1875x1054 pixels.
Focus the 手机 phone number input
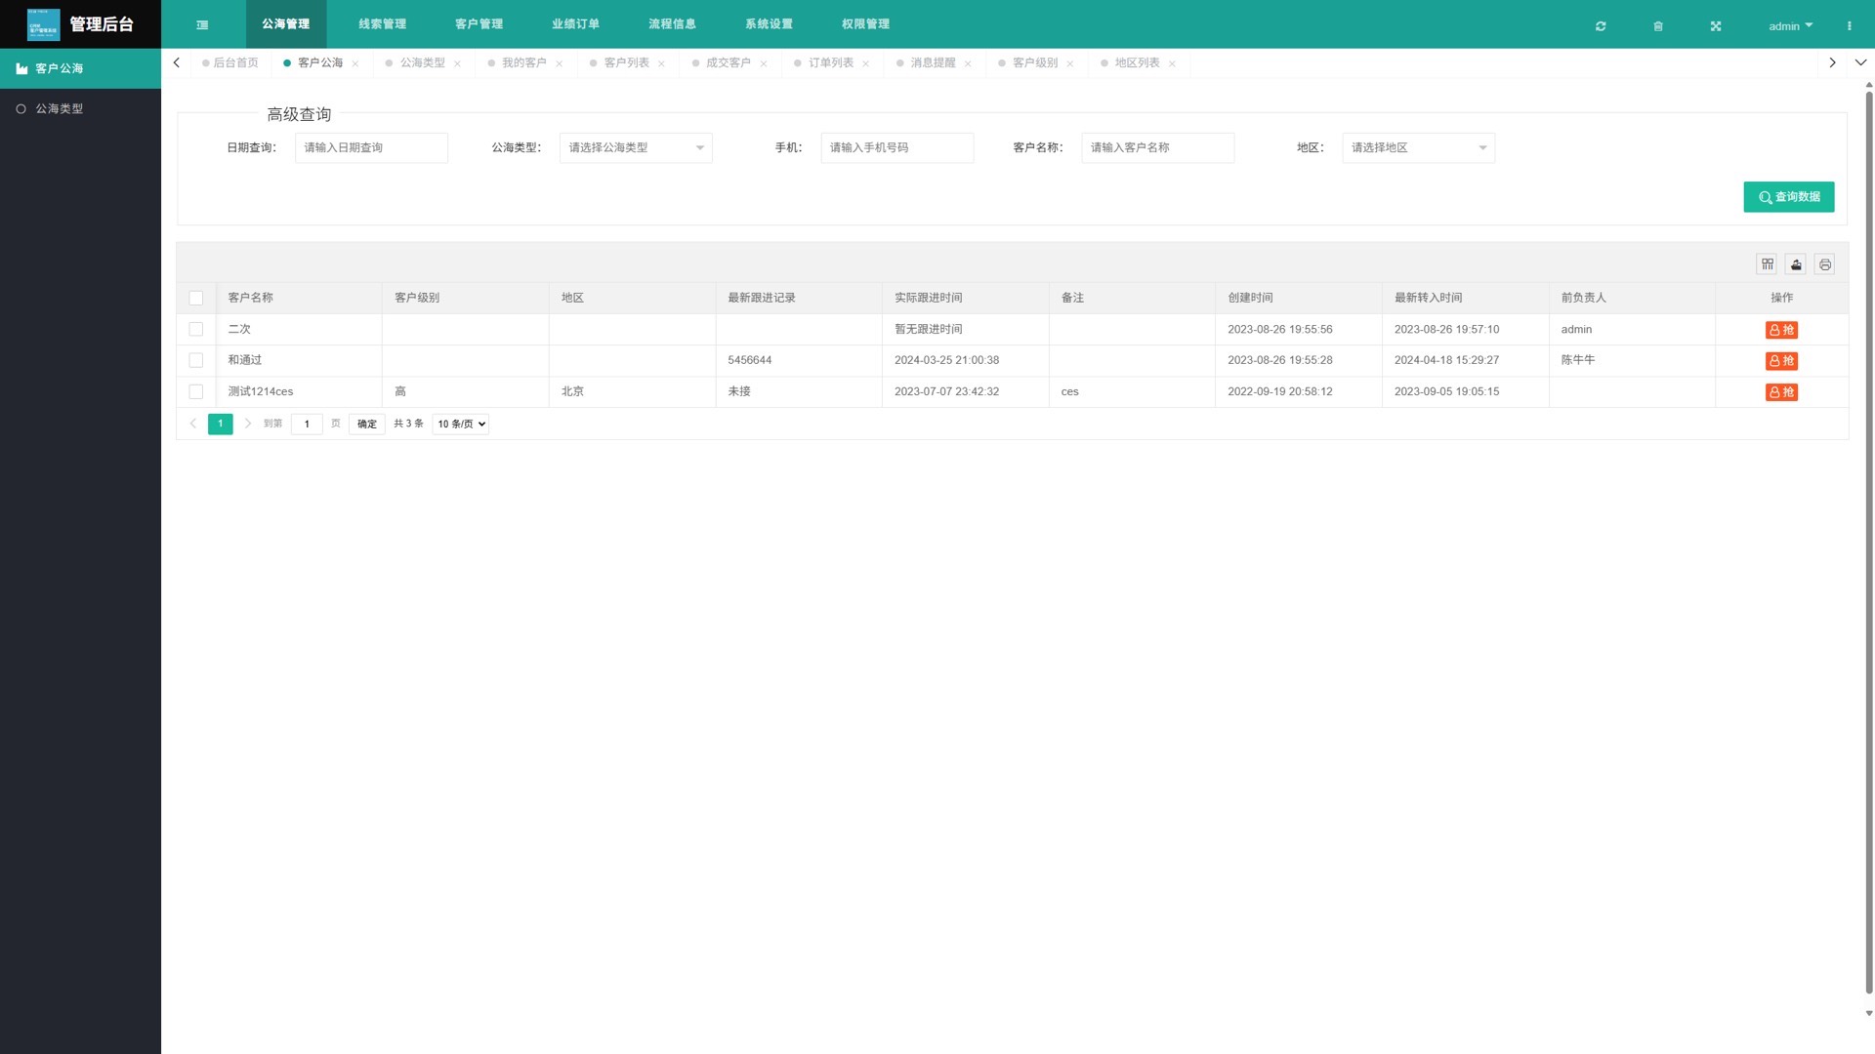coord(897,147)
